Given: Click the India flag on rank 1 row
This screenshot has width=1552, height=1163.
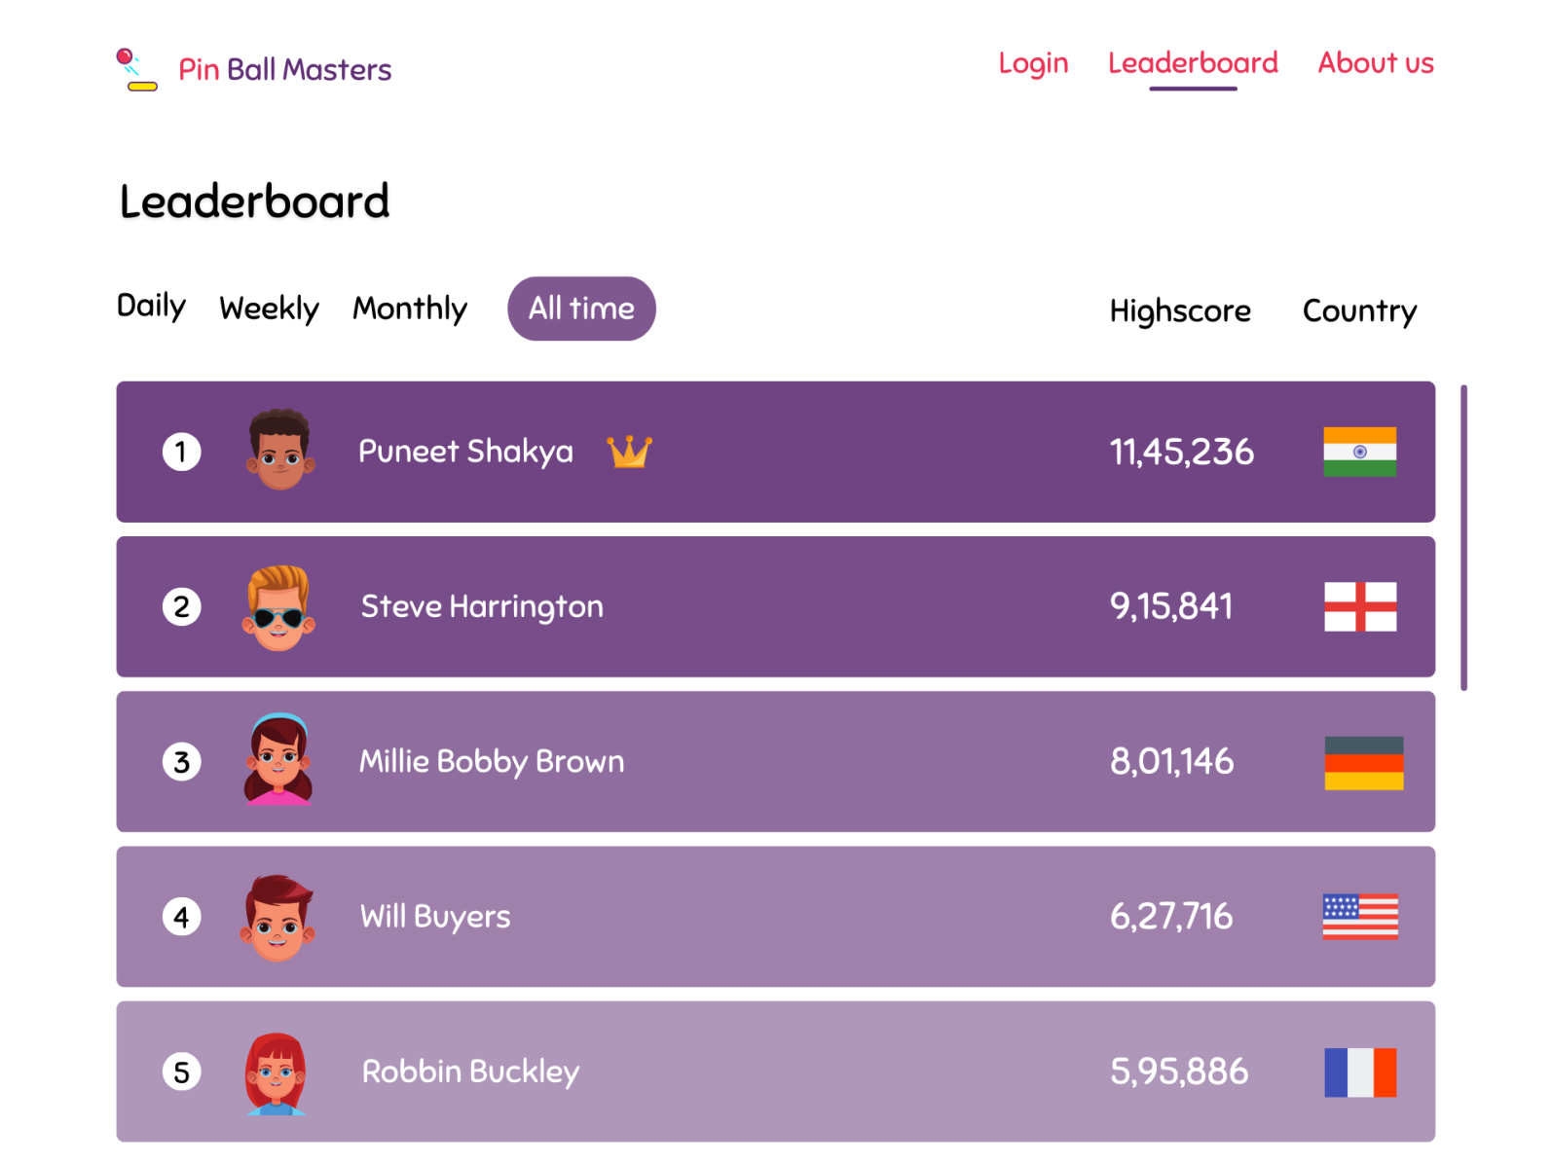Looking at the screenshot, I should 1359,452.
